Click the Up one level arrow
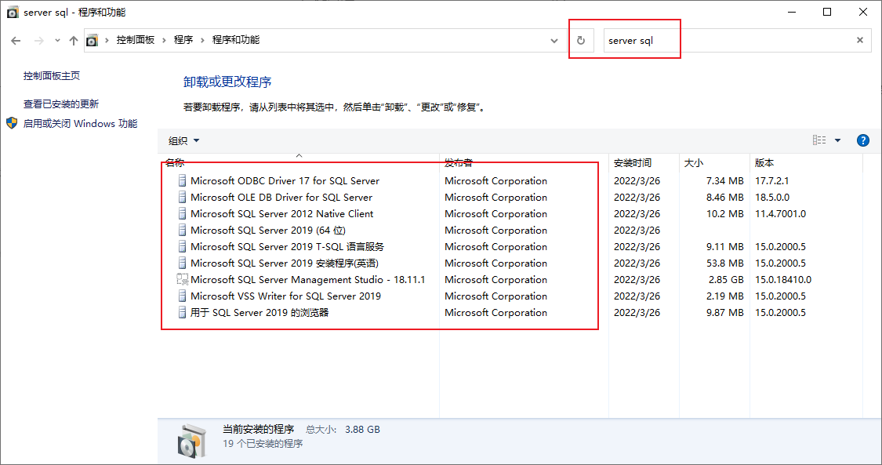Screen dimensions: 882x465 pyautogui.click(x=74, y=41)
